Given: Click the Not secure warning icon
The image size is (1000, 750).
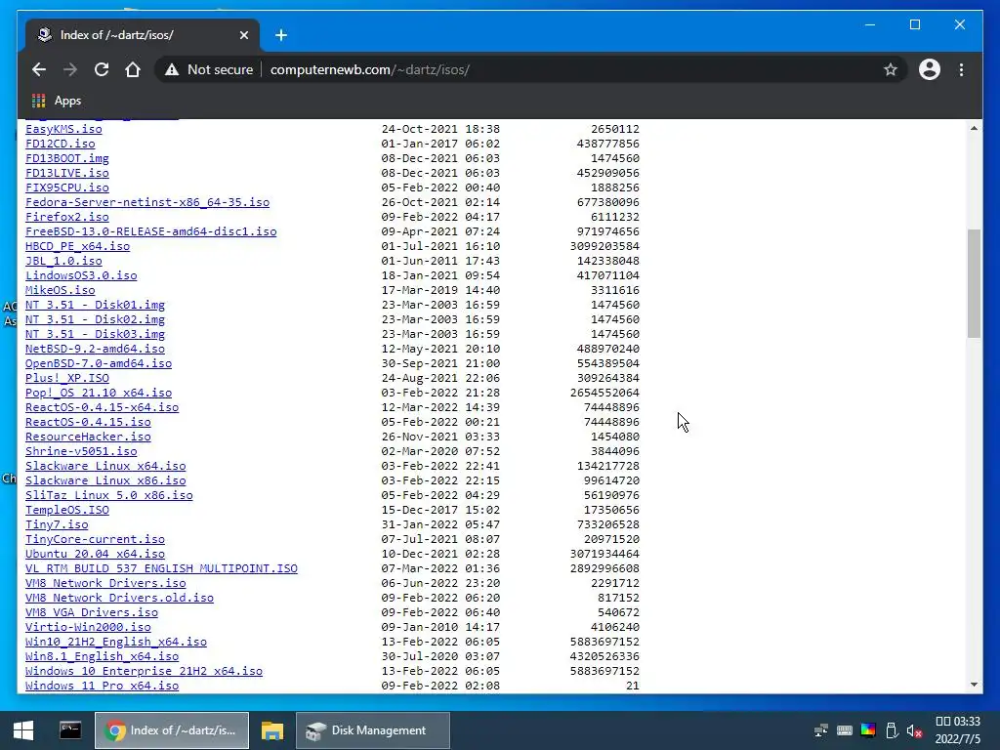Looking at the screenshot, I should tap(172, 69).
